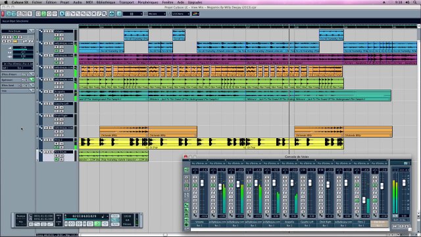Click Fast Forward on the transport panel
The image size is (421, 237).
point(79,224)
